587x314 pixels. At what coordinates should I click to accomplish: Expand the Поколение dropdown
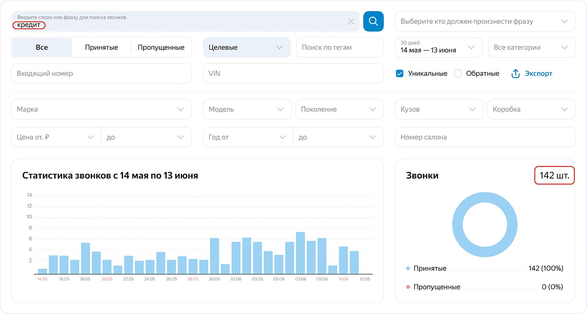339,109
